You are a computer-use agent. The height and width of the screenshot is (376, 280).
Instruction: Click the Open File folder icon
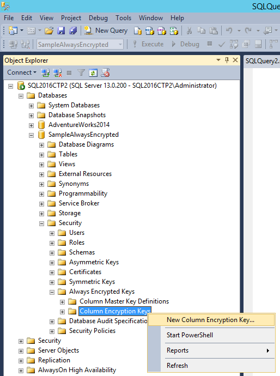coord(49,31)
